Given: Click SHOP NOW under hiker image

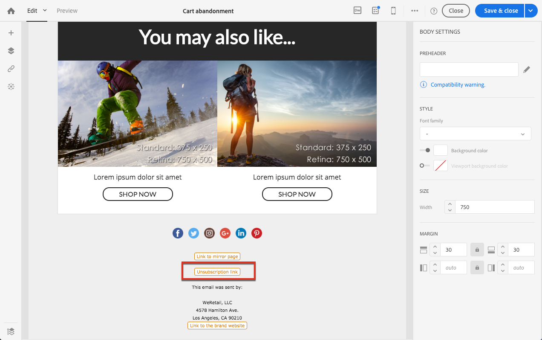Looking at the screenshot, I should point(297,194).
